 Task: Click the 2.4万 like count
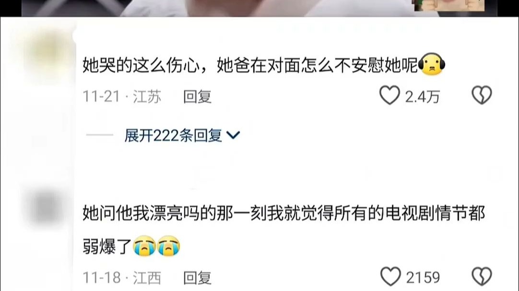click(x=423, y=97)
